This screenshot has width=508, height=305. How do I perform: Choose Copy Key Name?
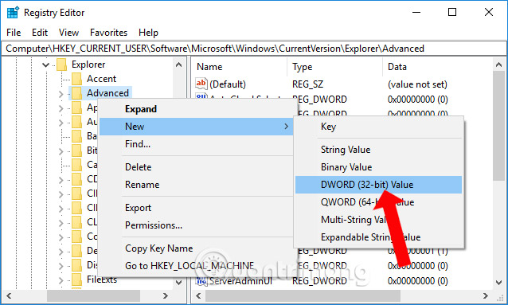pos(197,248)
